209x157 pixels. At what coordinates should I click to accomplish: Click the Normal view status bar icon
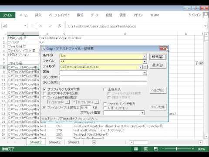pos(136,149)
